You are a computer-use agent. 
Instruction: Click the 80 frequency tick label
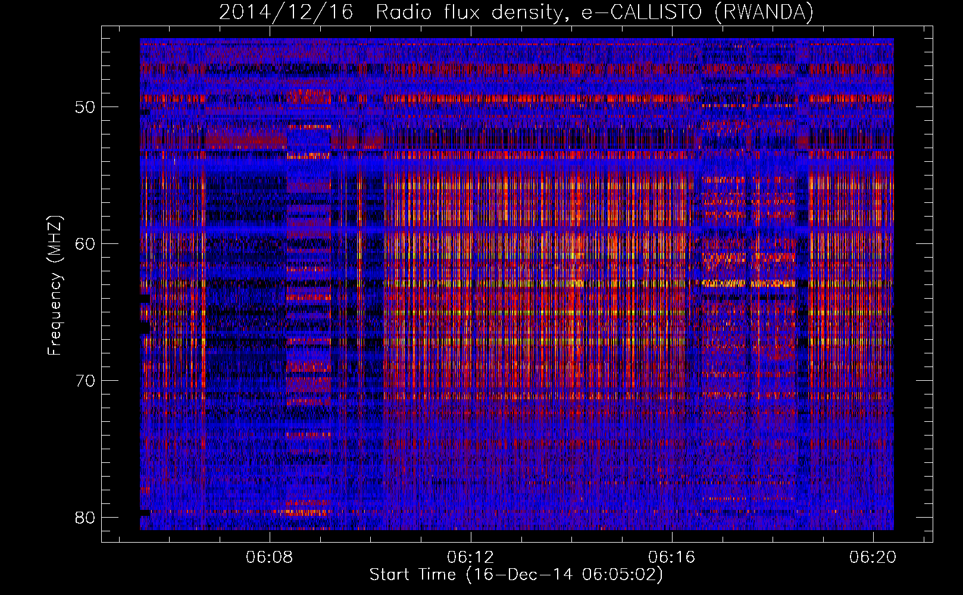[86, 517]
